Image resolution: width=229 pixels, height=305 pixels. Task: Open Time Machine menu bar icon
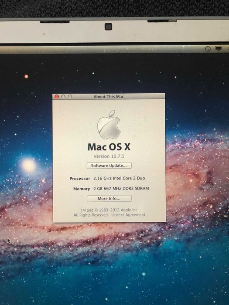point(208,49)
